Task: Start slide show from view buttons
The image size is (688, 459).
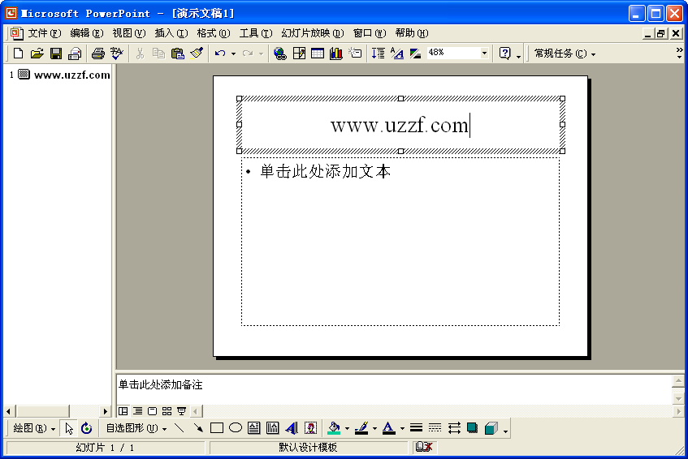Action: [x=181, y=411]
